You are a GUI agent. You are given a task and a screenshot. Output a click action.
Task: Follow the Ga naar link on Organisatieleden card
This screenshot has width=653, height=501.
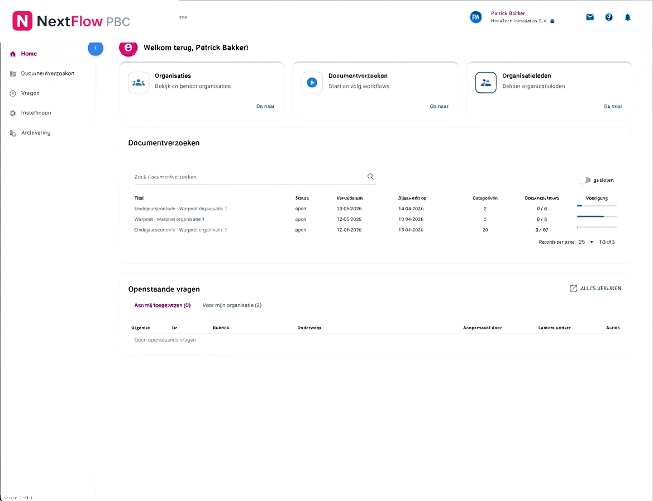(x=613, y=106)
